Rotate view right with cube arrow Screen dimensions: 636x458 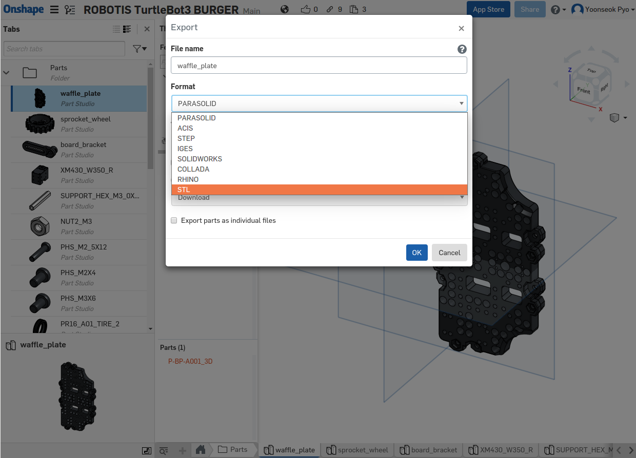[x=627, y=84]
